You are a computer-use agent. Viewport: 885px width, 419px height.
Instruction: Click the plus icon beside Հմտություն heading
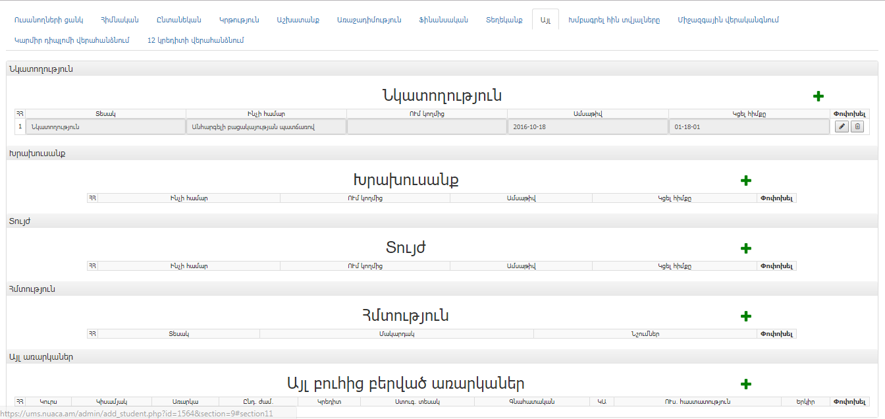745,316
